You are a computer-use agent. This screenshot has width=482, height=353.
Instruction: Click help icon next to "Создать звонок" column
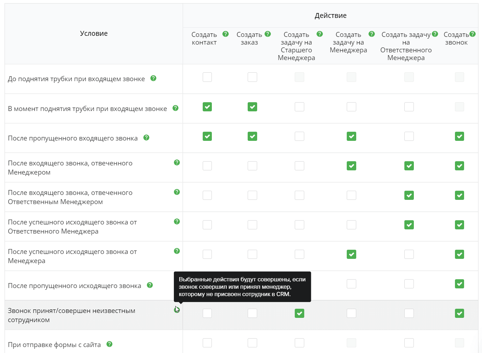click(x=473, y=34)
